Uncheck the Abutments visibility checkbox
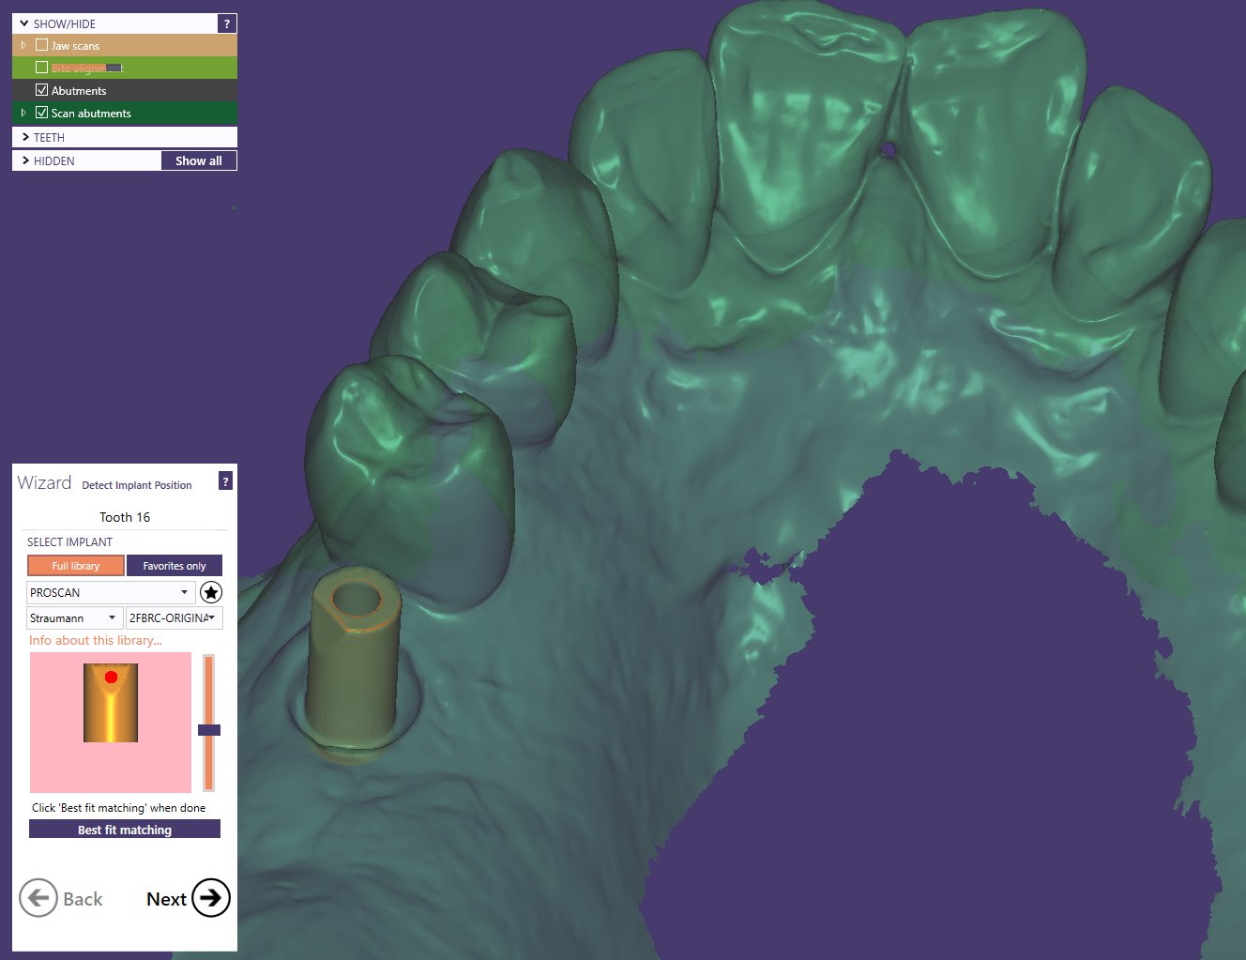This screenshot has width=1246, height=960. pos(42,89)
